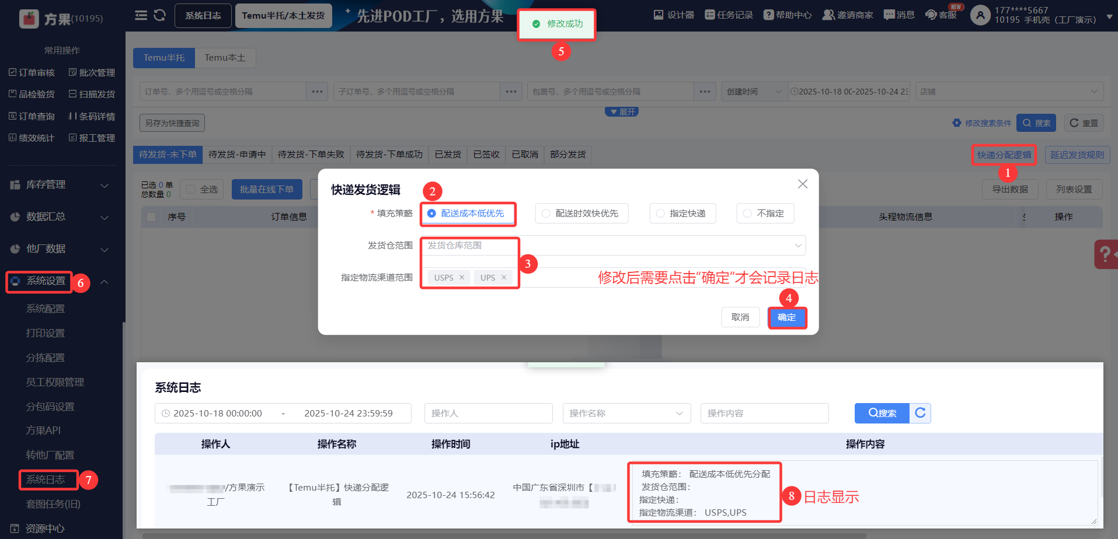
Task: Switch to Temu本土 tab
Action: point(225,58)
